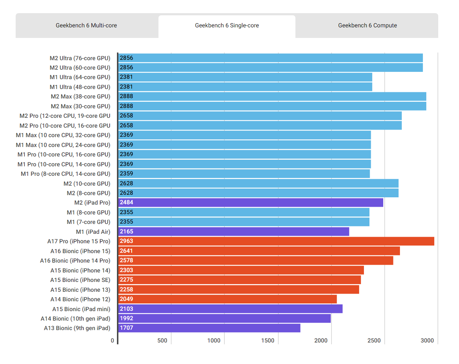Click the M2 Ultra (76-core GPU) bar
The width and height of the screenshot is (459, 364).
pyautogui.click(x=271, y=58)
